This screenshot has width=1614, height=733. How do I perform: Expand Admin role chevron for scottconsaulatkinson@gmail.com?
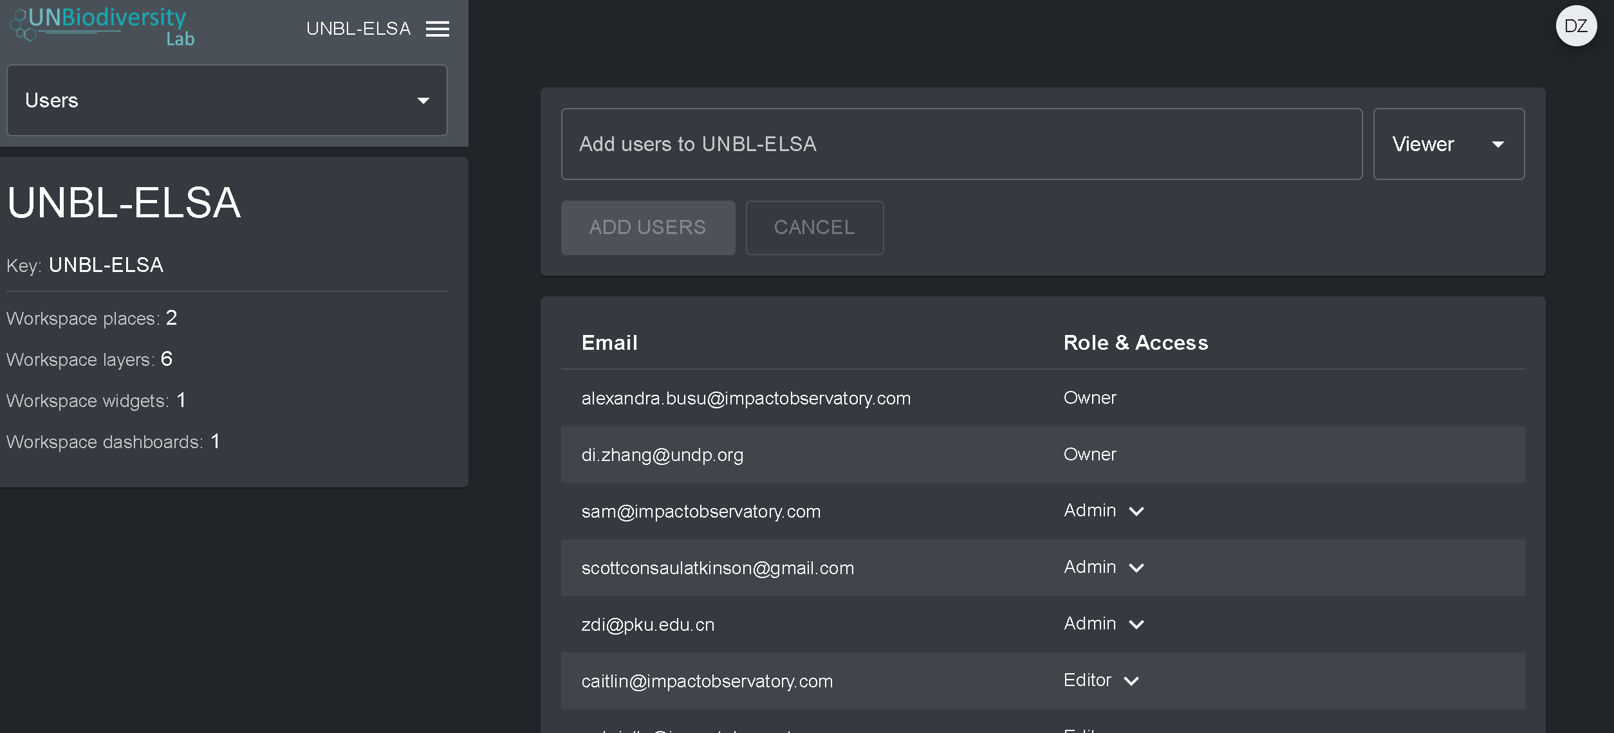pyautogui.click(x=1135, y=568)
